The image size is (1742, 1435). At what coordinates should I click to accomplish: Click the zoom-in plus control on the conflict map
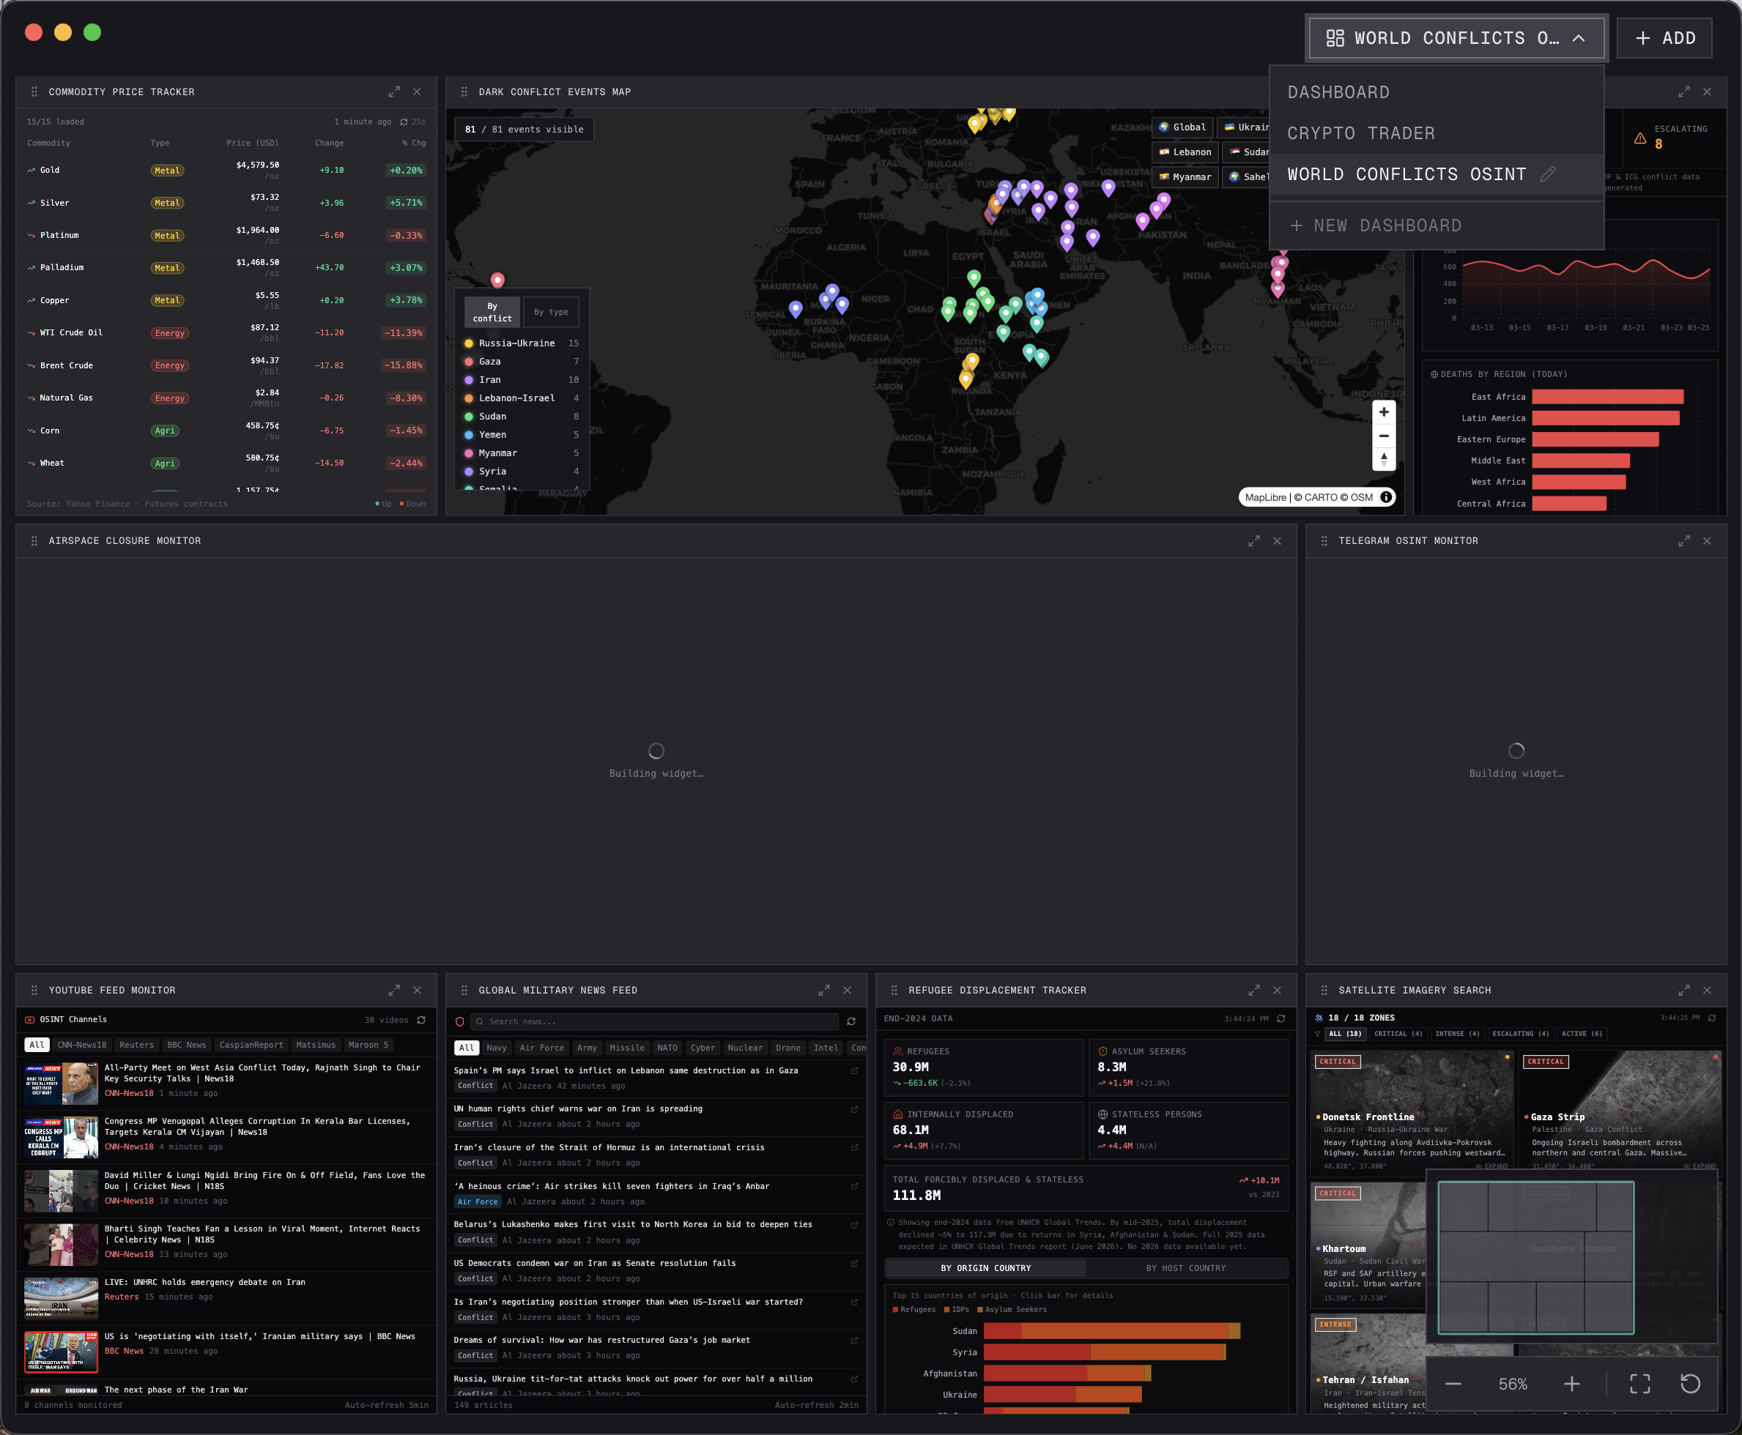pyautogui.click(x=1384, y=411)
